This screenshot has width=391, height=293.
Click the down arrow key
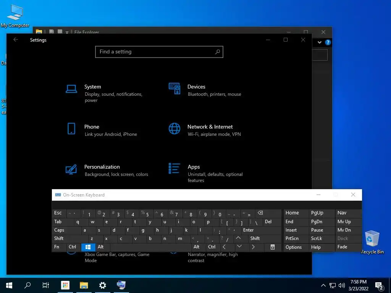click(242, 247)
